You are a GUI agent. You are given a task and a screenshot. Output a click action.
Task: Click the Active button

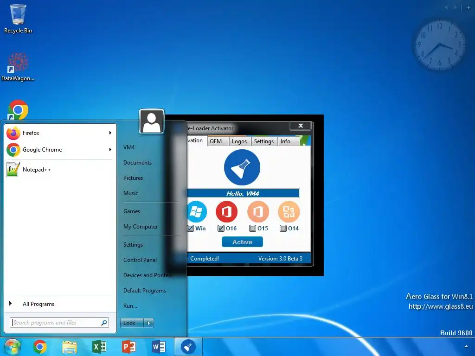pos(242,242)
